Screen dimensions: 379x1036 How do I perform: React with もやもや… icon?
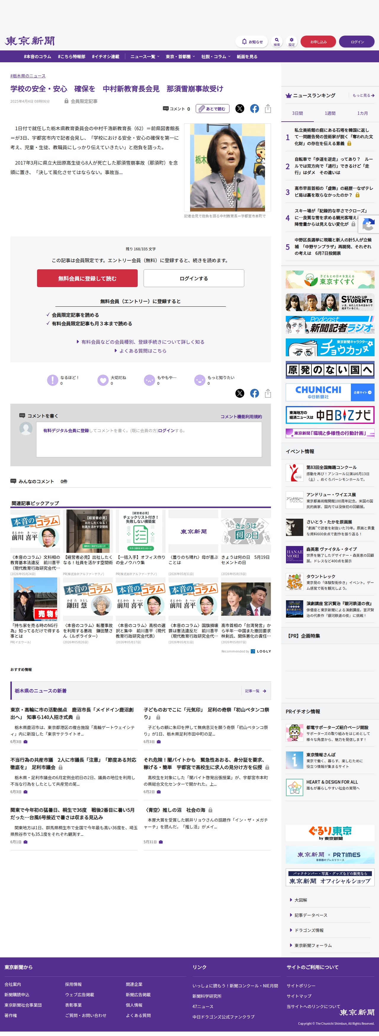(149, 380)
